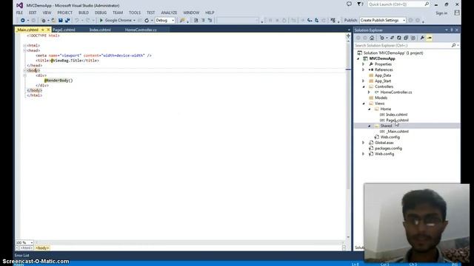Click the body breadcrumb tag at editor bottom
This screenshot has width=474, height=266.
coord(42,248)
